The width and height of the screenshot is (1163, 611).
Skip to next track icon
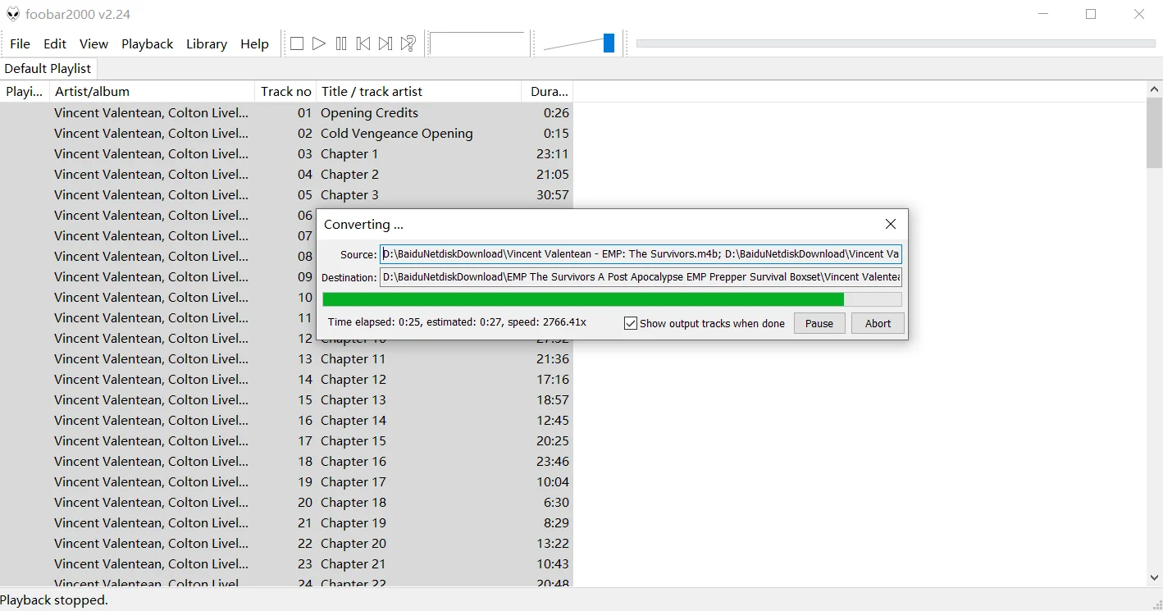385,43
